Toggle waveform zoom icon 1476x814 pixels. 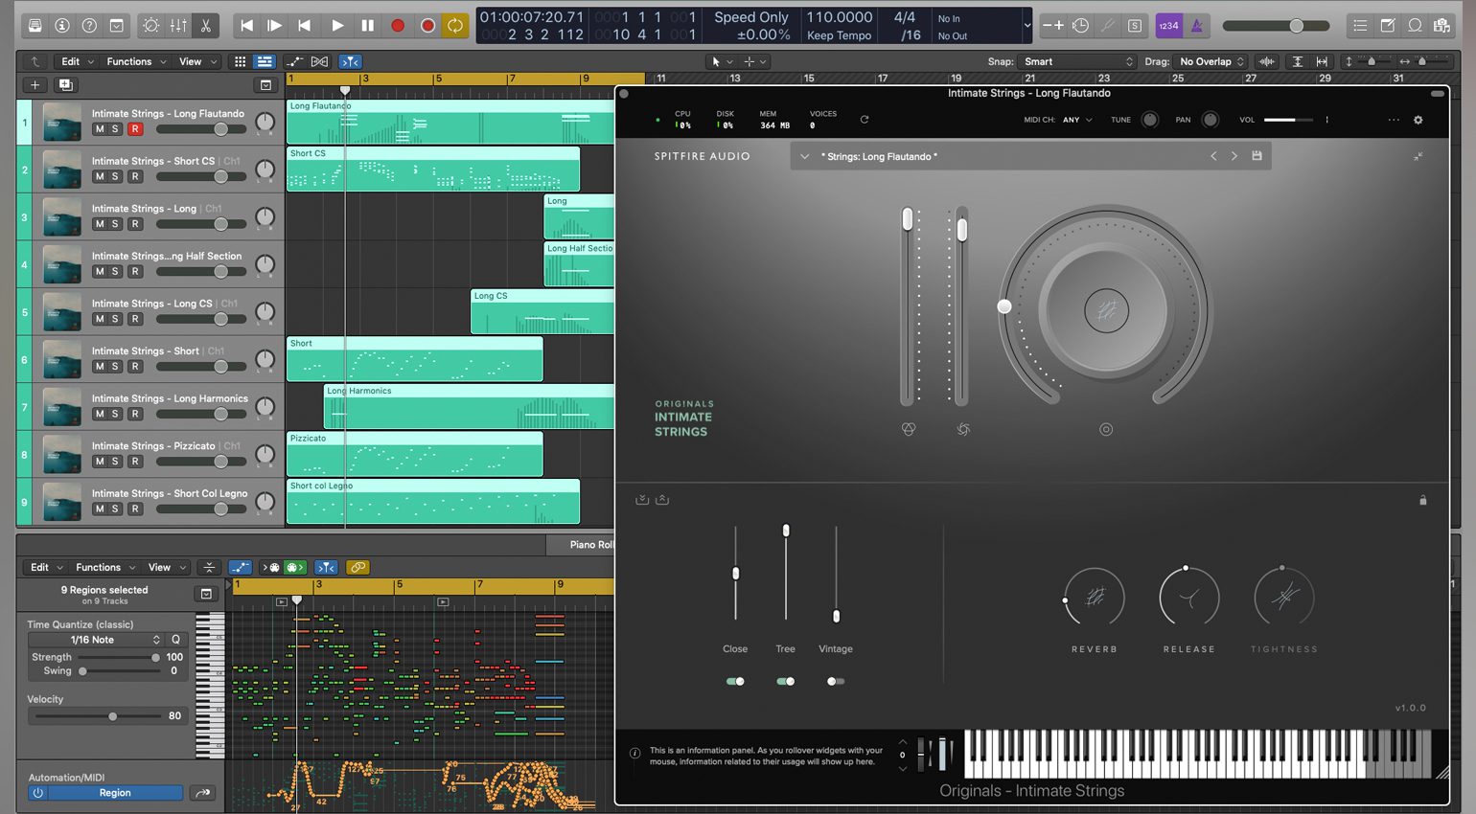[x=1267, y=61]
